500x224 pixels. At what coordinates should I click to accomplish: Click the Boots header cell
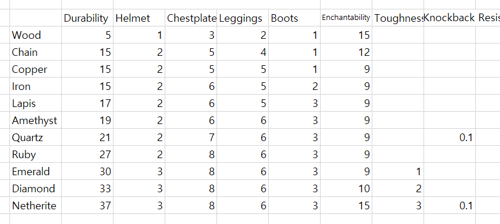[x=294, y=18]
